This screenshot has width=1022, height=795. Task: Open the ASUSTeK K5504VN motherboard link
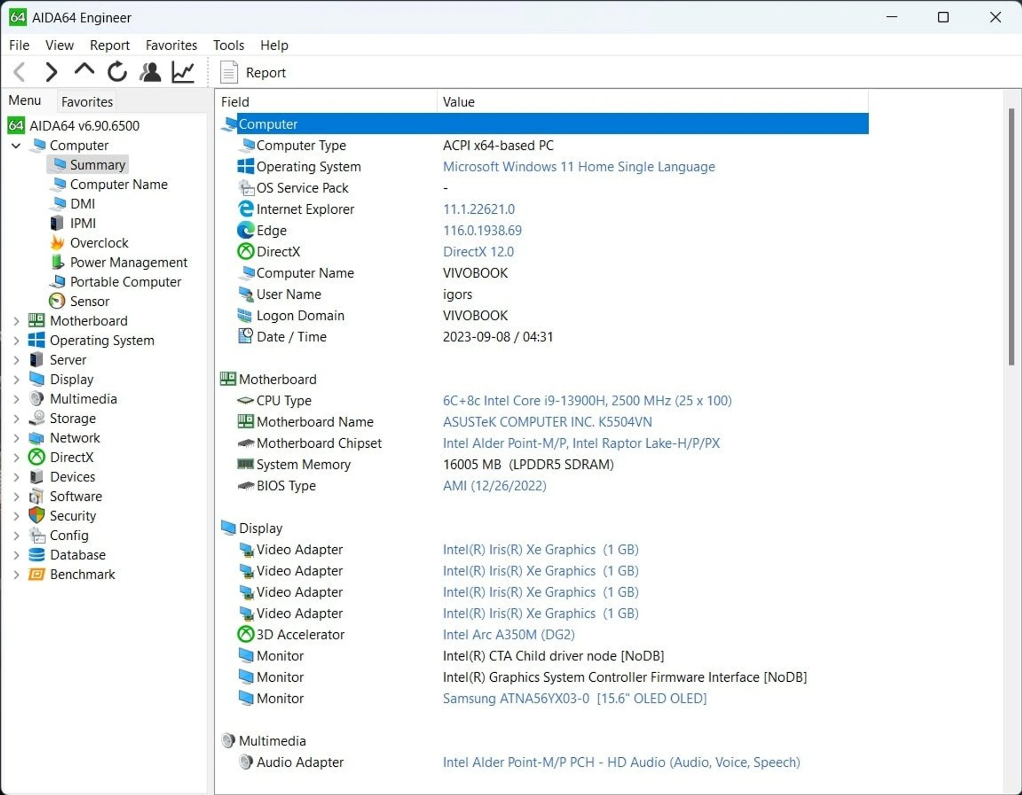pos(547,422)
